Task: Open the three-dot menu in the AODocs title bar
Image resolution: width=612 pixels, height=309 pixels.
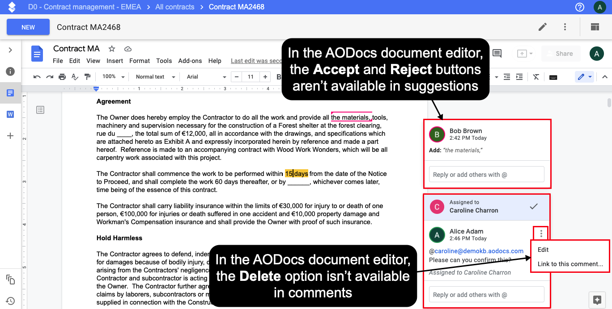Action: coord(565,27)
